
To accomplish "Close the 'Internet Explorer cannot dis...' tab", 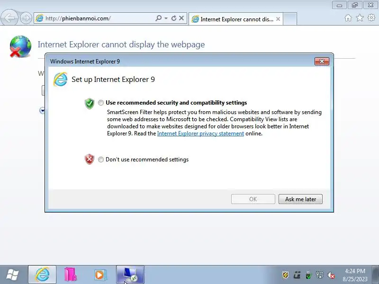I will pos(278,19).
